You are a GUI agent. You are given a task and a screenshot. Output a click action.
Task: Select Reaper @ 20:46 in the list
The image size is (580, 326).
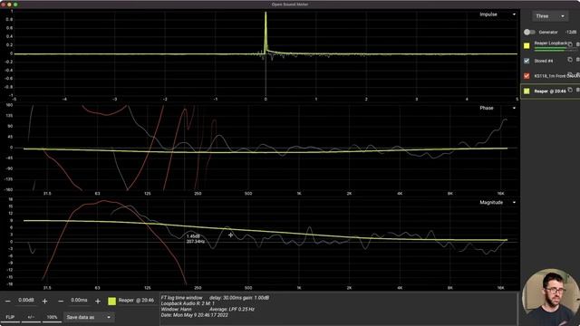pos(550,91)
